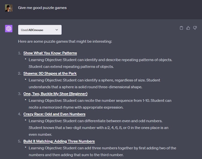Click 'Here are some puzzle games that might be interesting:'

[x=65, y=41]
